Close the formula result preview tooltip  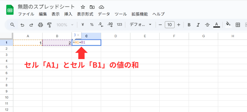click(x=78, y=35)
